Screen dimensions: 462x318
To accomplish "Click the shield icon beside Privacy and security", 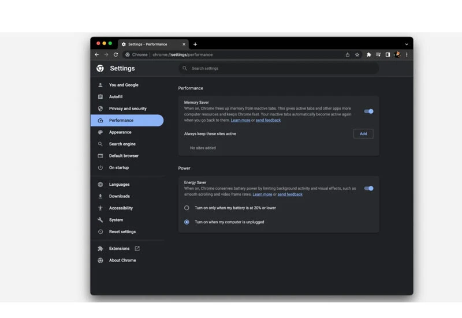I will click(x=100, y=109).
